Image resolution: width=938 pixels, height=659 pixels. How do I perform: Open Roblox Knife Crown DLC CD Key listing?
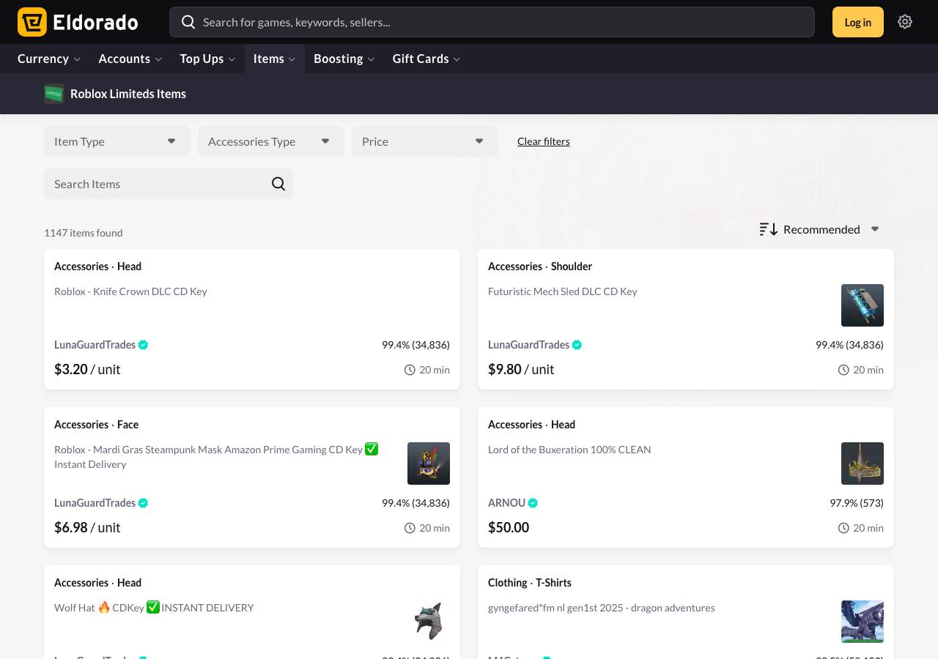(x=130, y=291)
